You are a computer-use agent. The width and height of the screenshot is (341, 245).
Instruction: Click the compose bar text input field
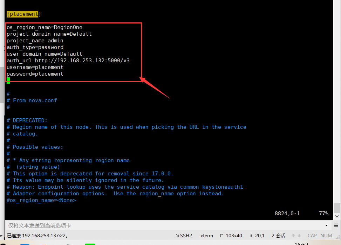coord(165,226)
